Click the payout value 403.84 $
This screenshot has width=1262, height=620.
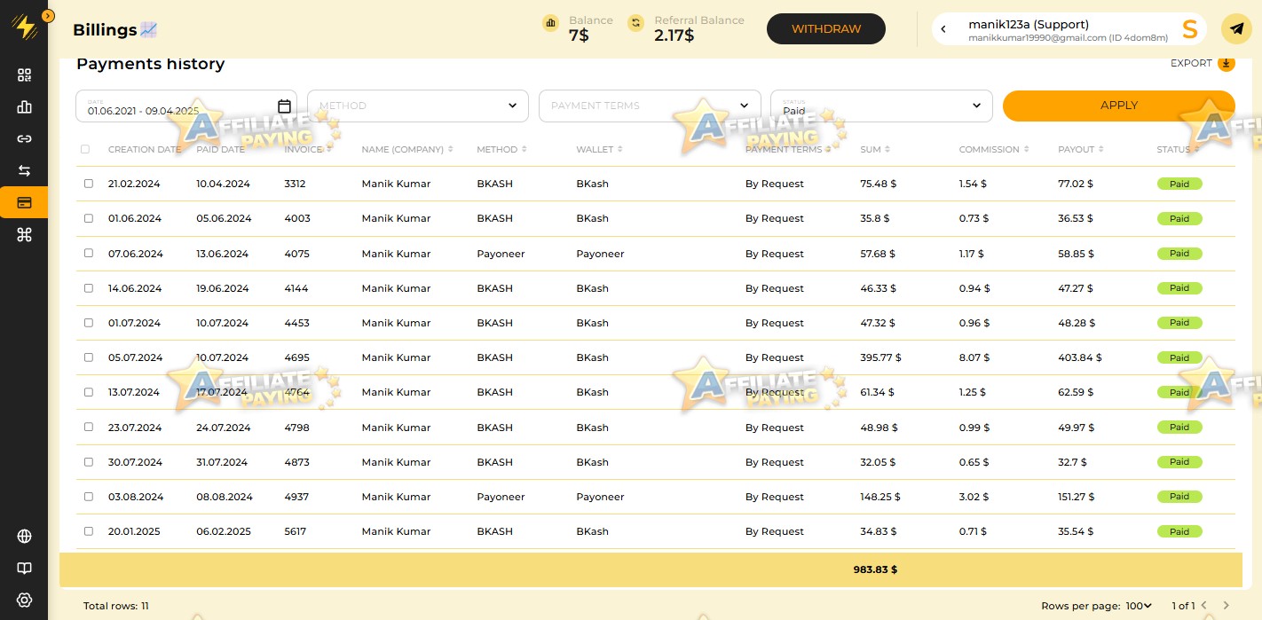[x=1080, y=357]
